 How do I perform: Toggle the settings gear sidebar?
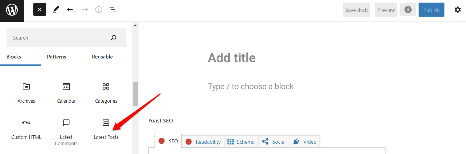point(458,10)
